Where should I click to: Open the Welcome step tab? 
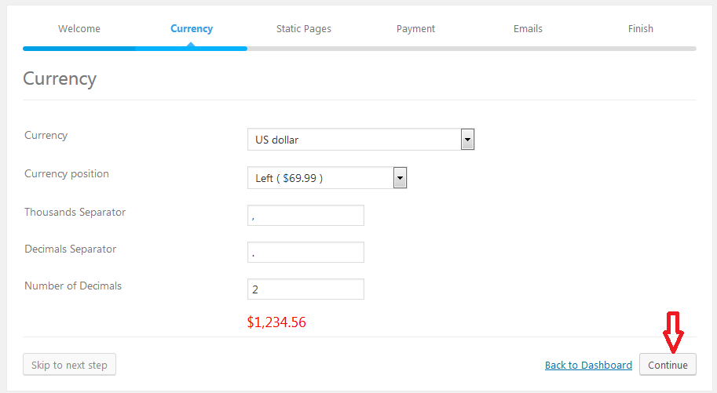79,29
